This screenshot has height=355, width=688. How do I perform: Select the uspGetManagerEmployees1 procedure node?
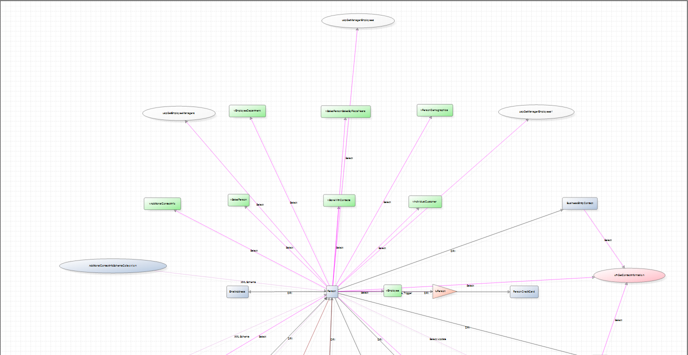pyautogui.click(x=535, y=111)
